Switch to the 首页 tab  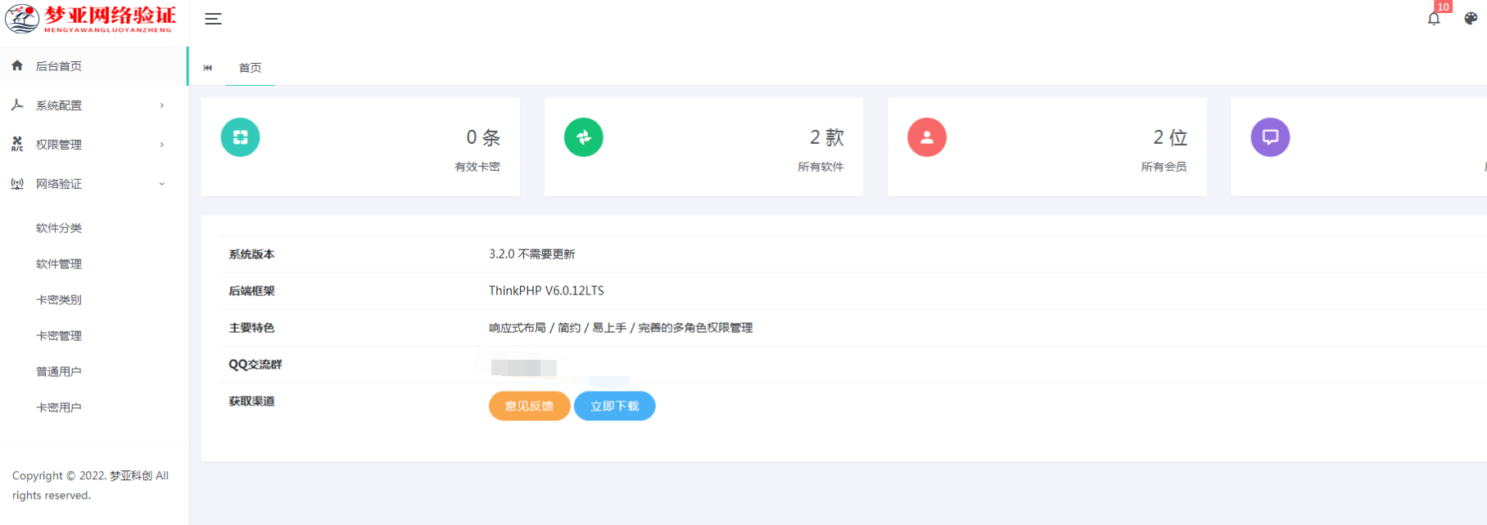click(x=250, y=68)
